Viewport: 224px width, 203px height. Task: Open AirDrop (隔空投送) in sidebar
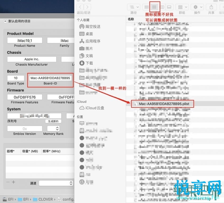click(90, 27)
